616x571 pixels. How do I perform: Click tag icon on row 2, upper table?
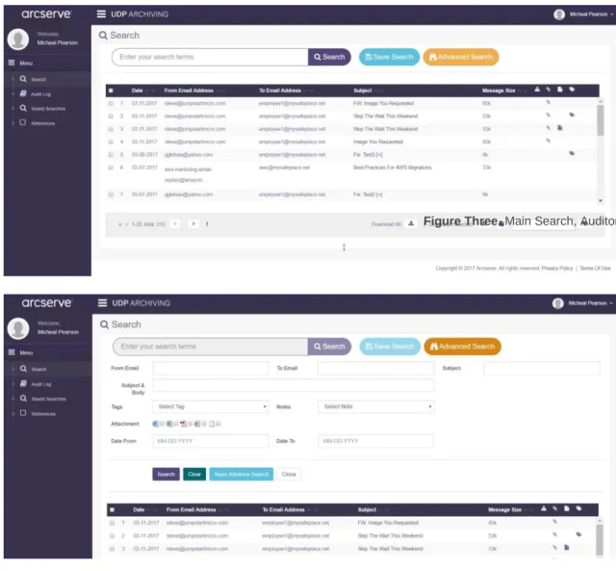coord(572,115)
